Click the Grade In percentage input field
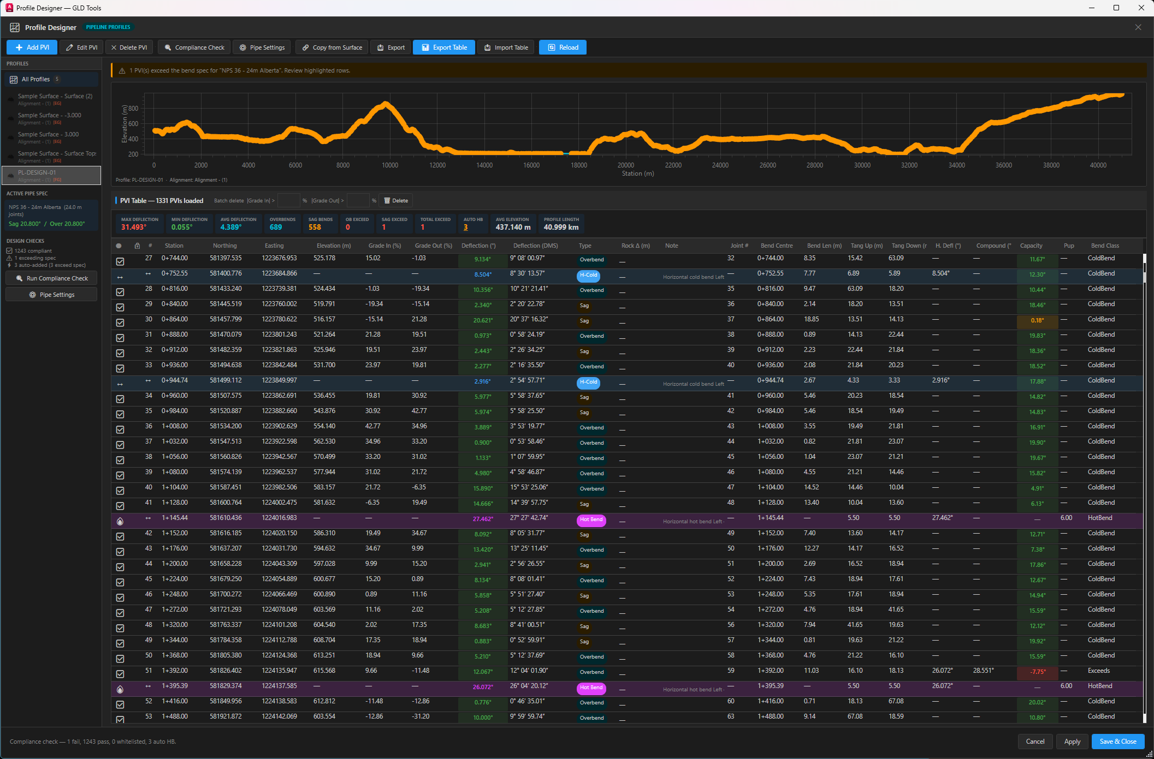Viewport: 1154px width, 759px height. point(289,200)
